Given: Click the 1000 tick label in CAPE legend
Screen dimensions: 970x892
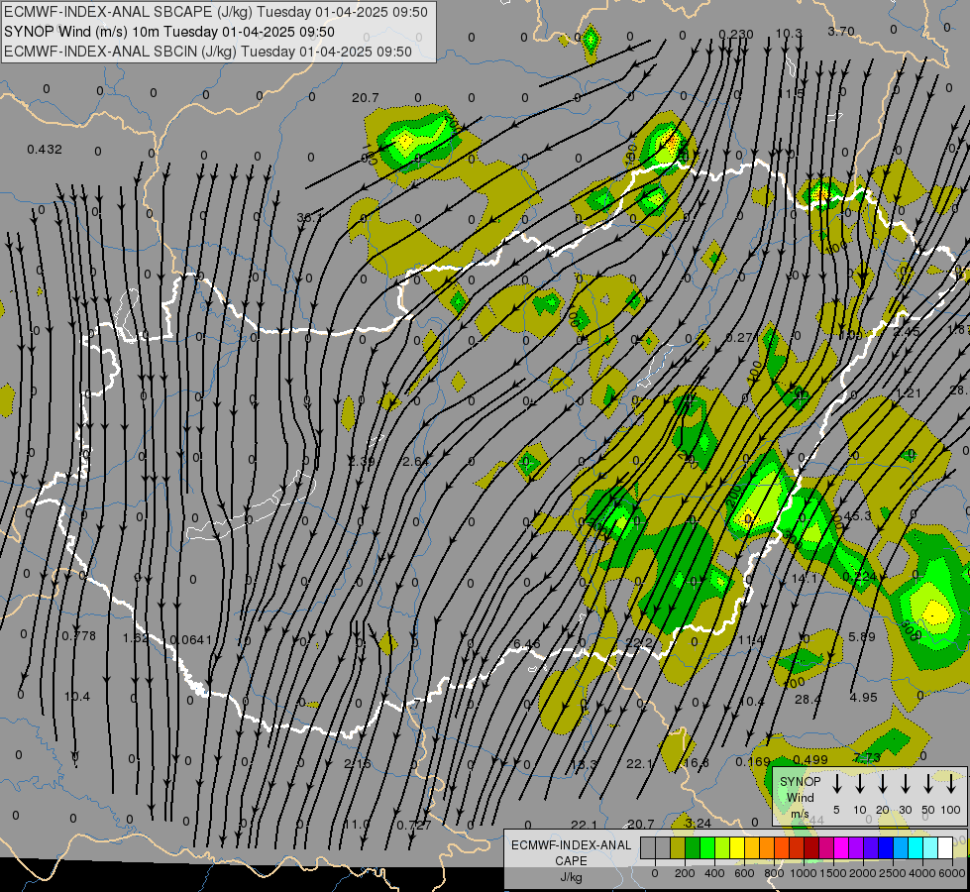Looking at the screenshot, I should [803, 873].
